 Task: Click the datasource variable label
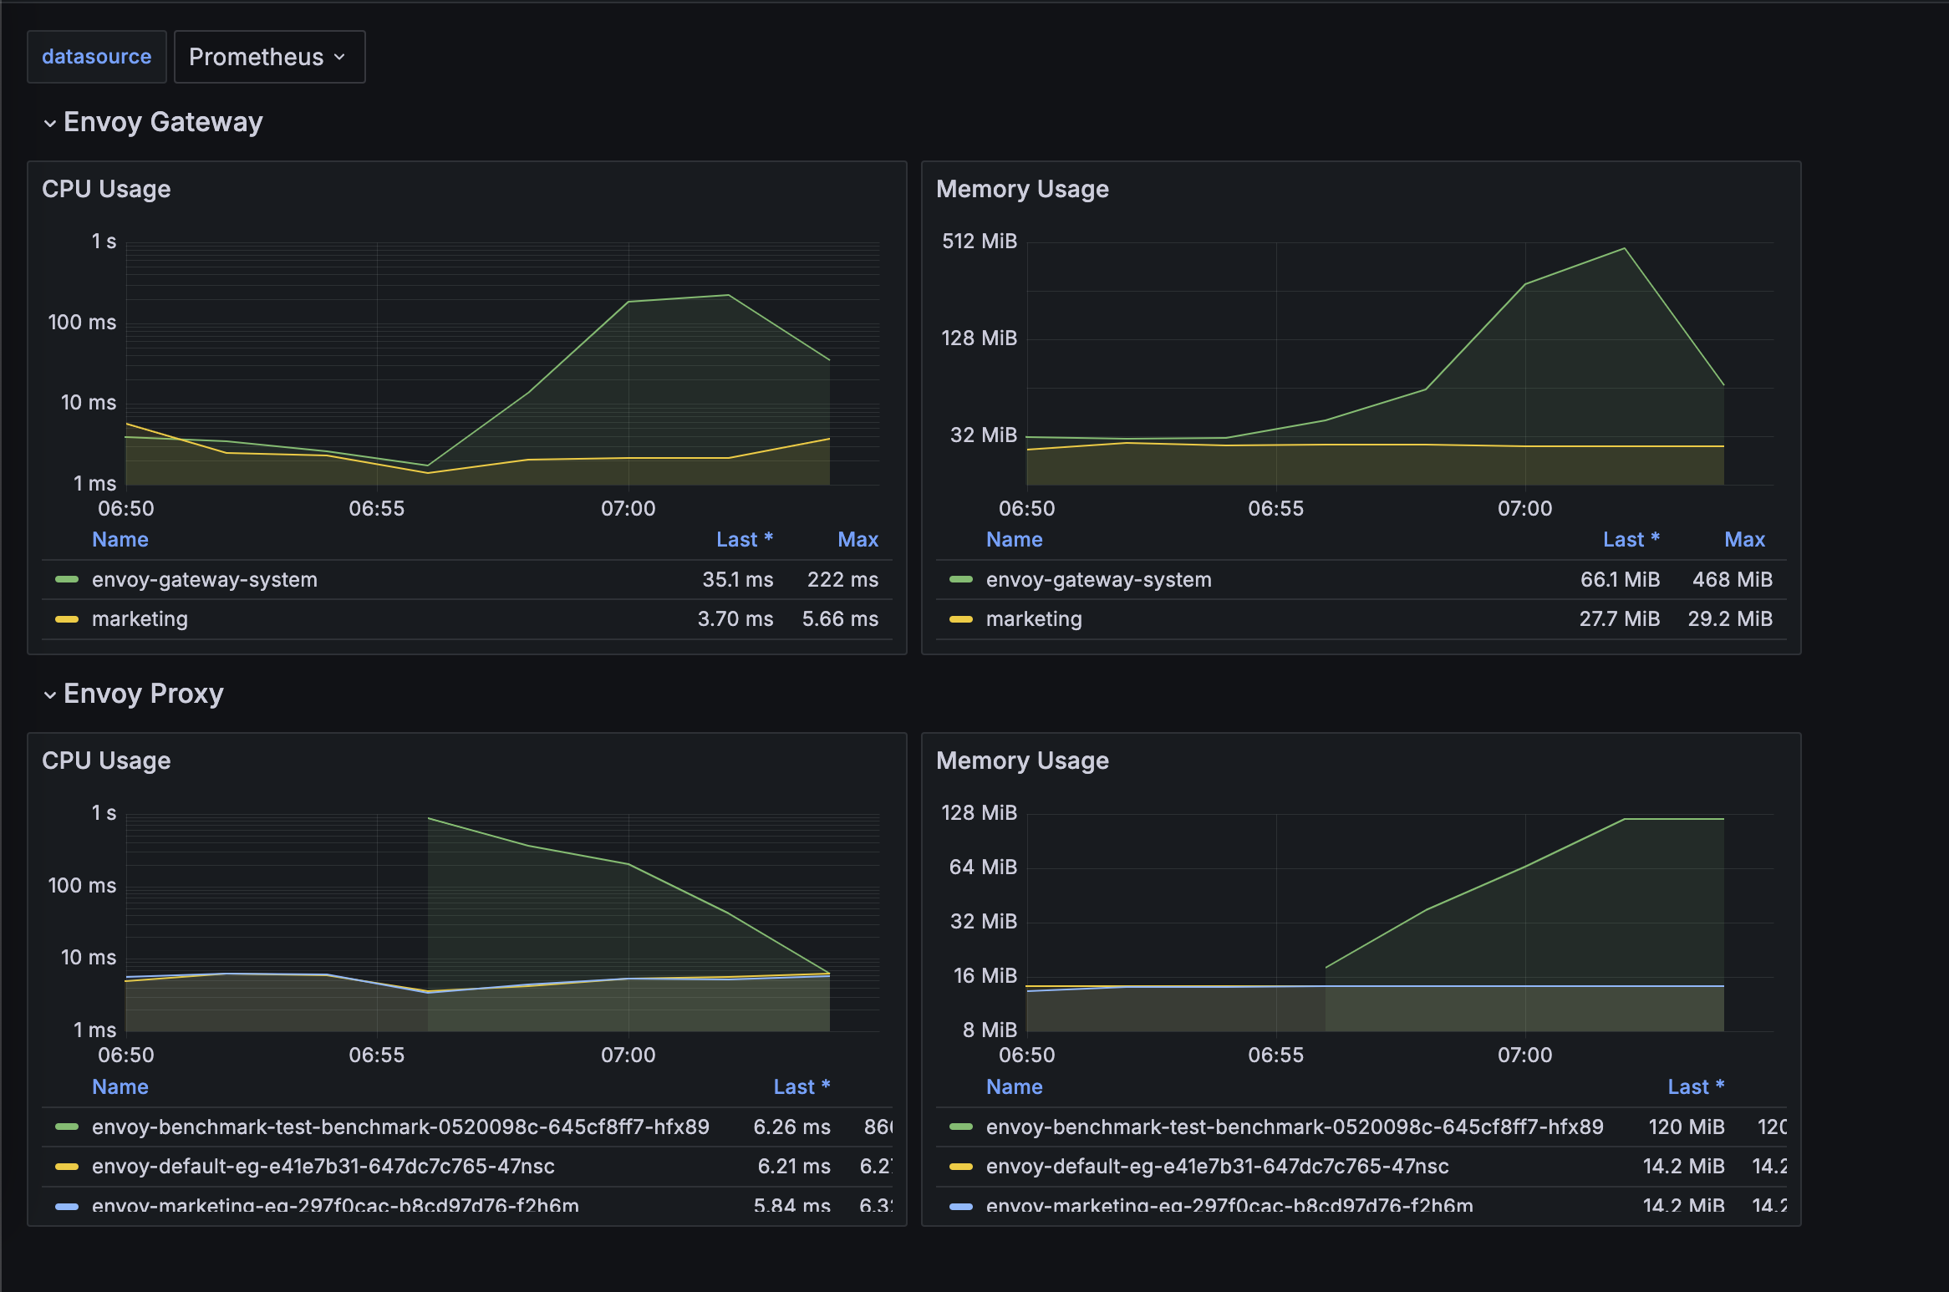pos(97,57)
